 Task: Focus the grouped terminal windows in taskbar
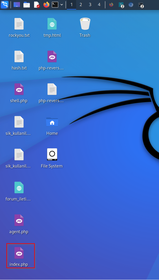pos(141,5)
